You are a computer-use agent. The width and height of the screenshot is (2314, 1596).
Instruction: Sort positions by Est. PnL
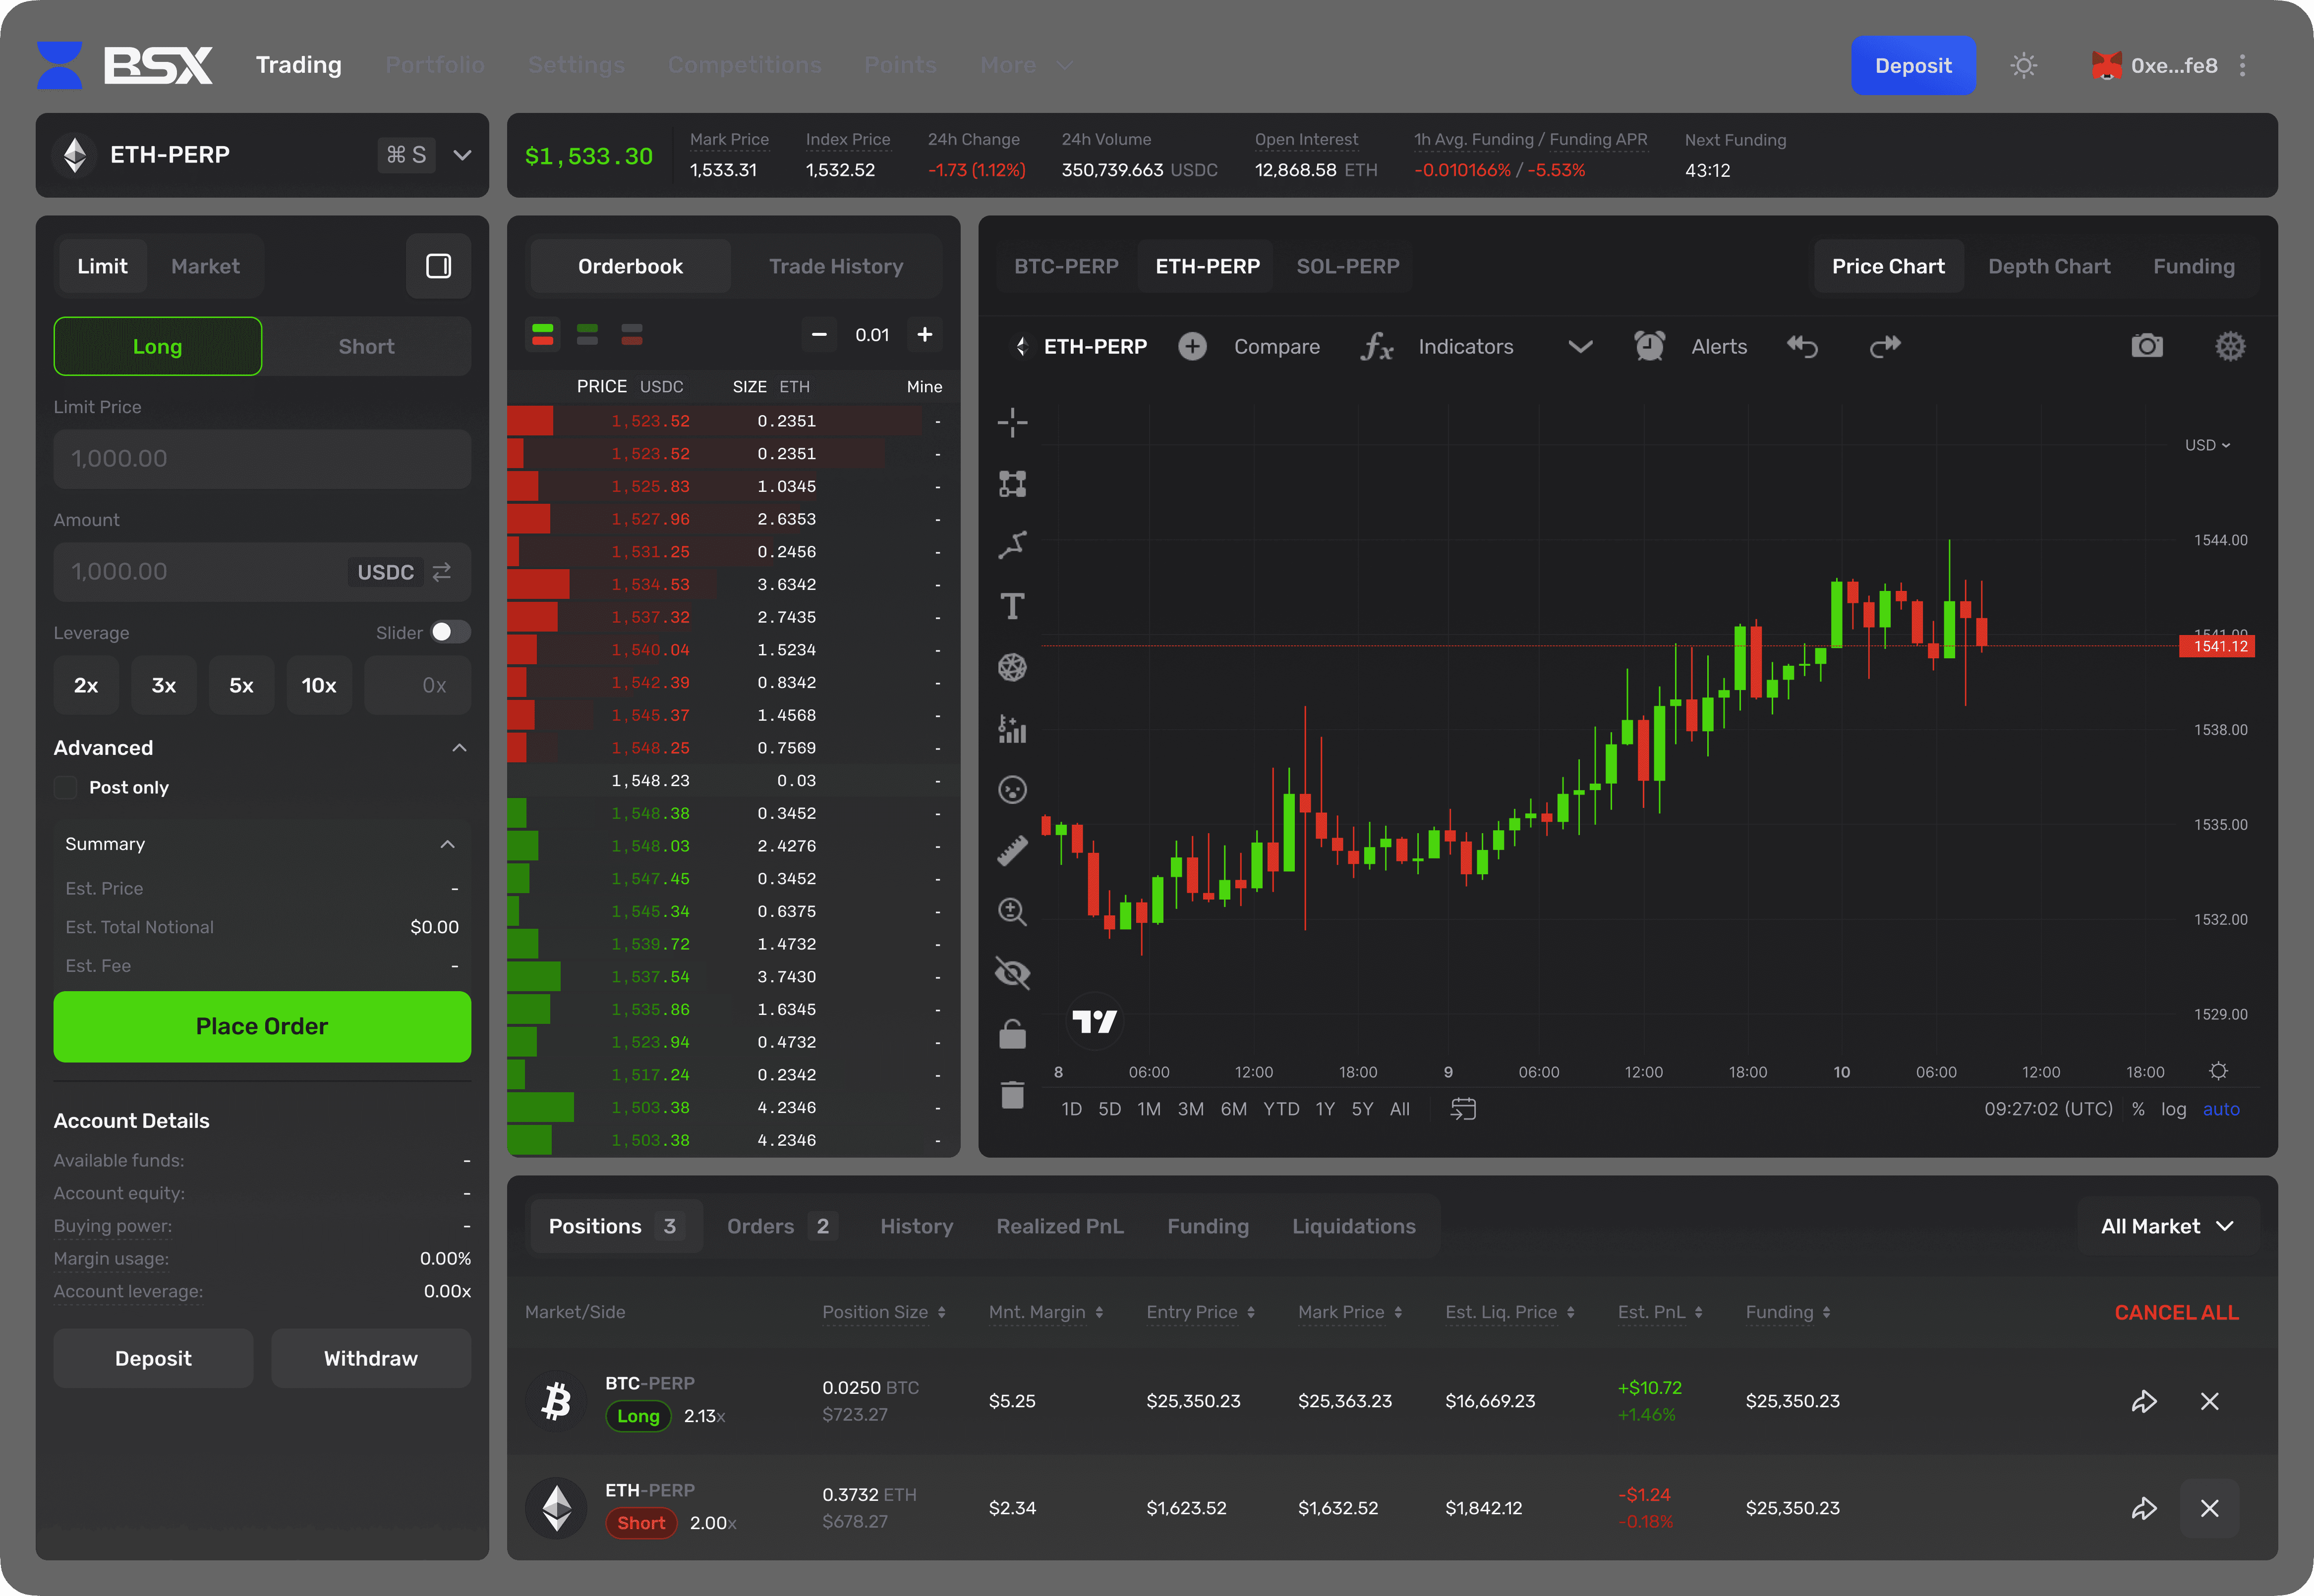tap(1661, 1312)
